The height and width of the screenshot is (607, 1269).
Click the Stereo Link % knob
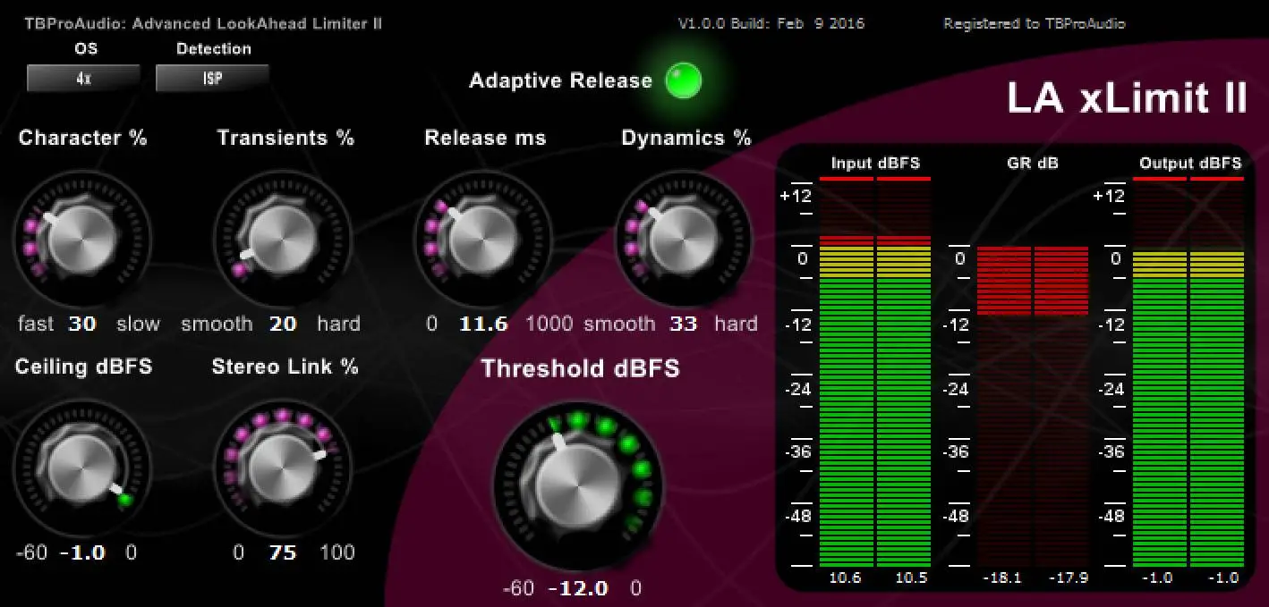tap(282, 468)
